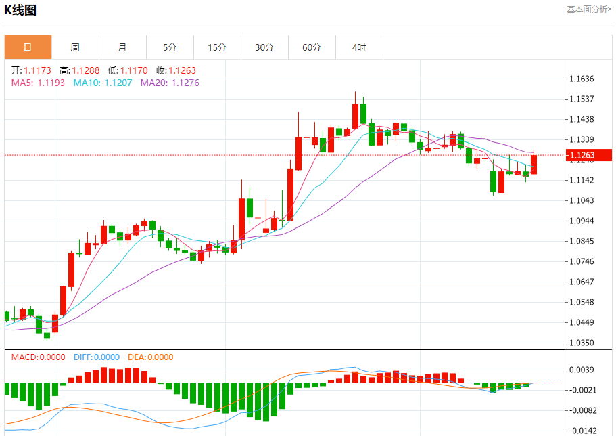Click the 1.1142 price axis label

(582, 180)
